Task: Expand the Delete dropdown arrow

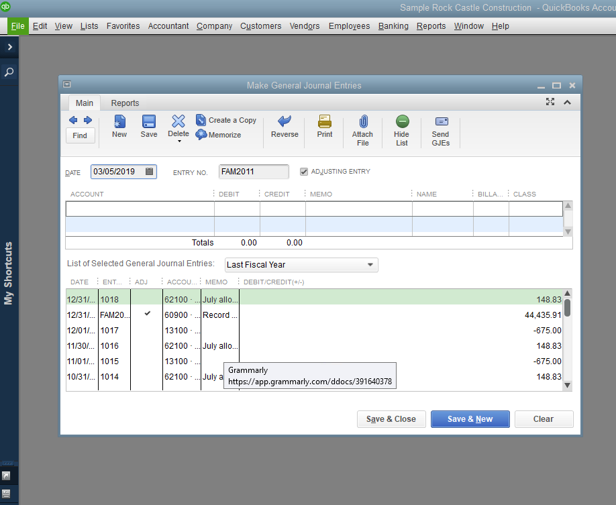Action: [178, 142]
